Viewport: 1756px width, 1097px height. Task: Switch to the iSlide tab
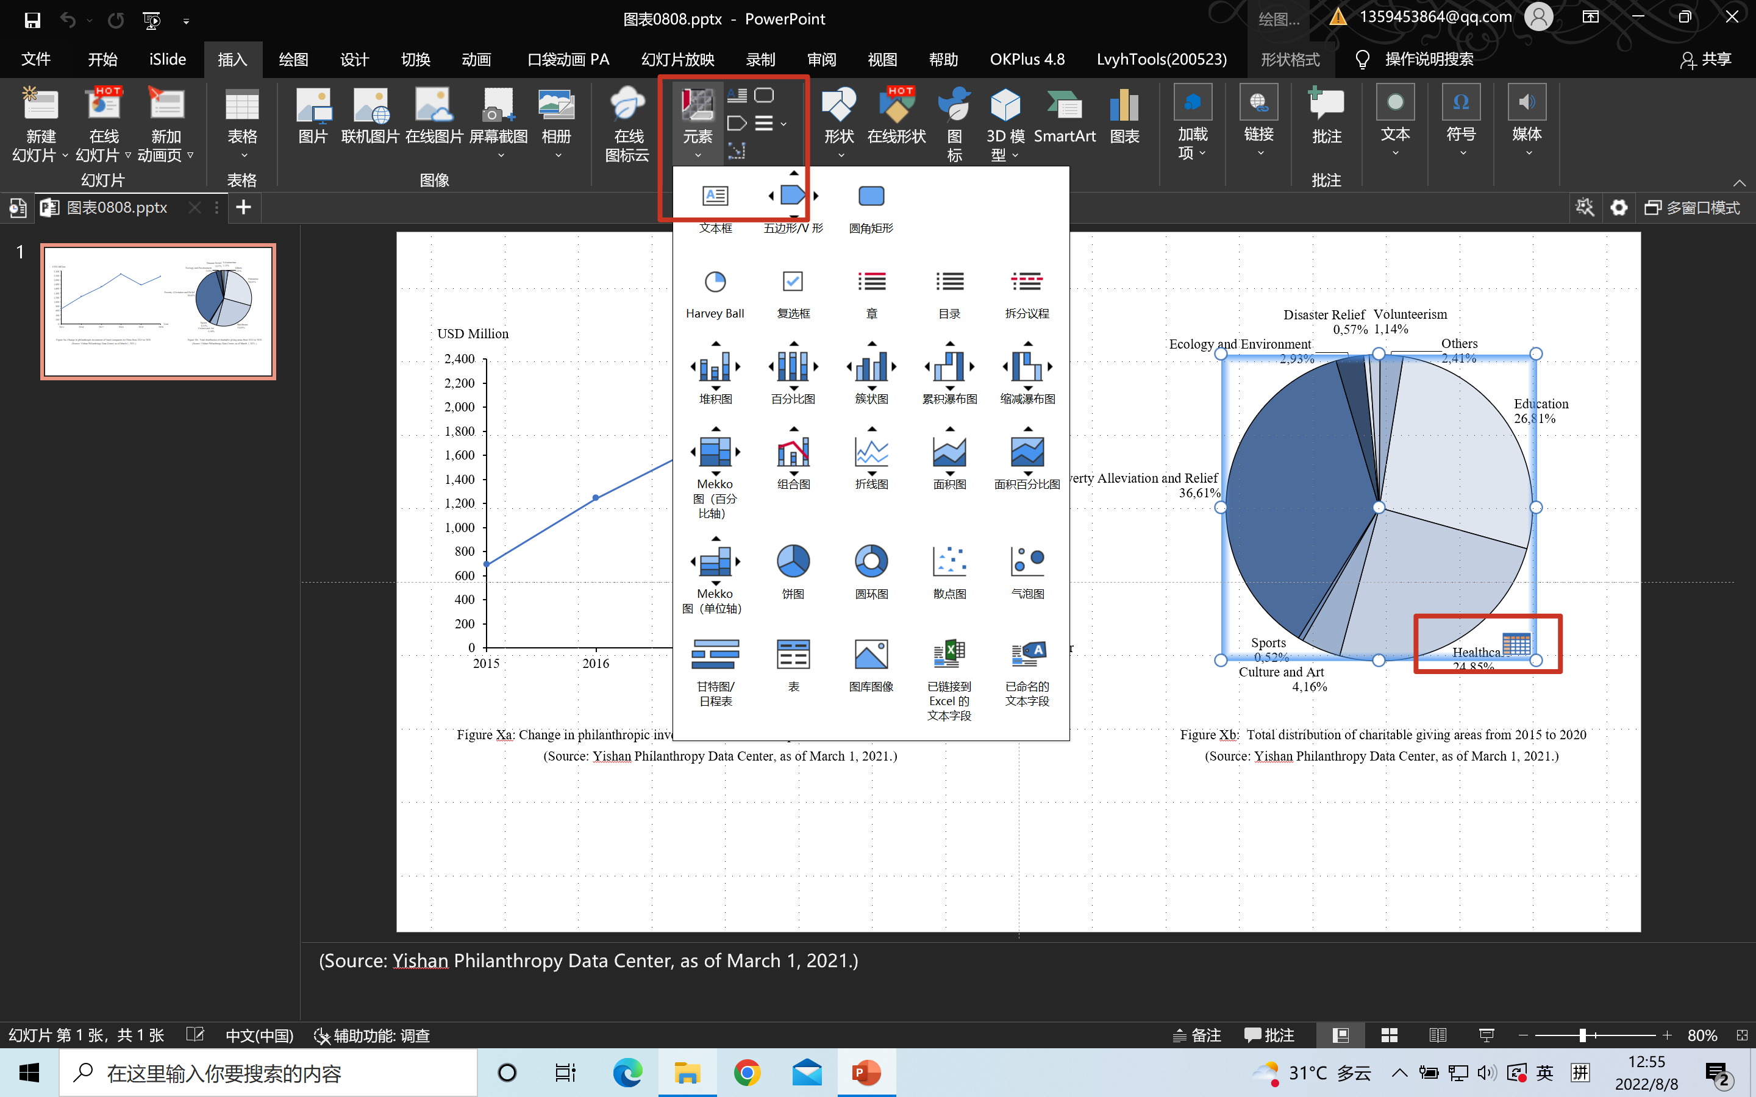[168, 60]
